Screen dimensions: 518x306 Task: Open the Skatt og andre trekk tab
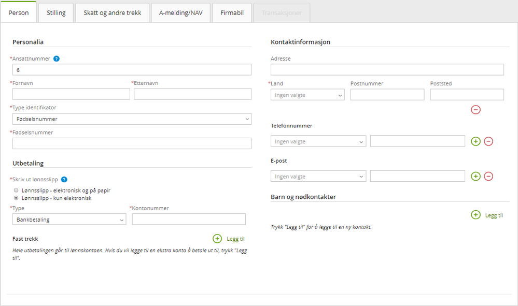[112, 13]
